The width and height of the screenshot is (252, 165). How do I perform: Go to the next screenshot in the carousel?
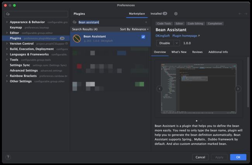pos(238,88)
